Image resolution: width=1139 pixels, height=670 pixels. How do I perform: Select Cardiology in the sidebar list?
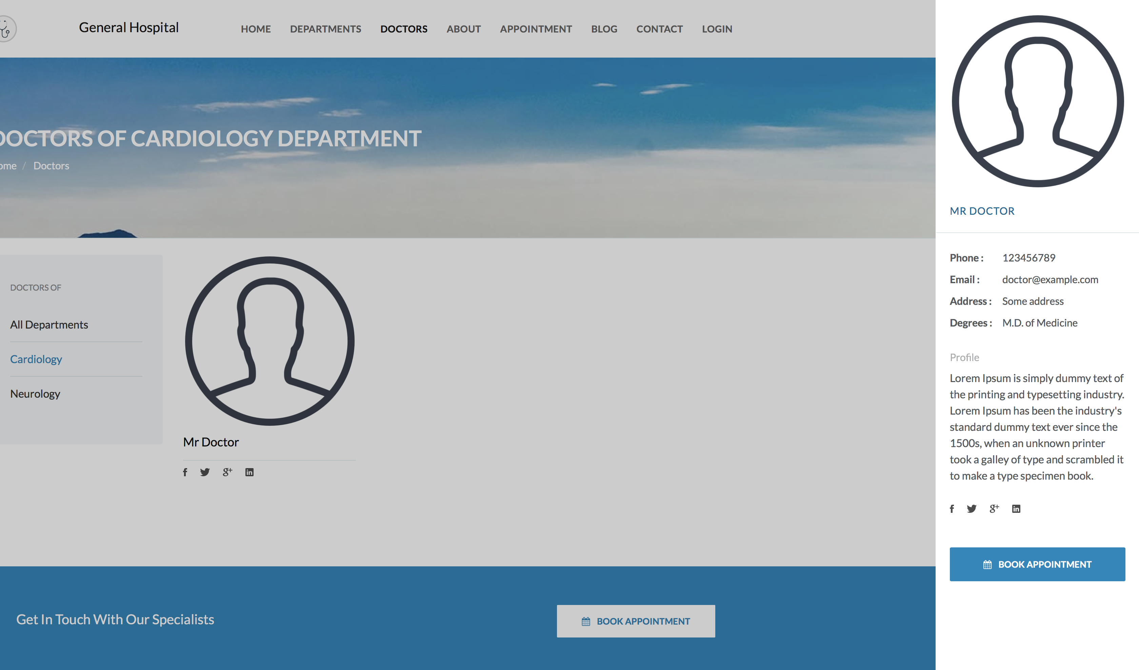tap(36, 359)
